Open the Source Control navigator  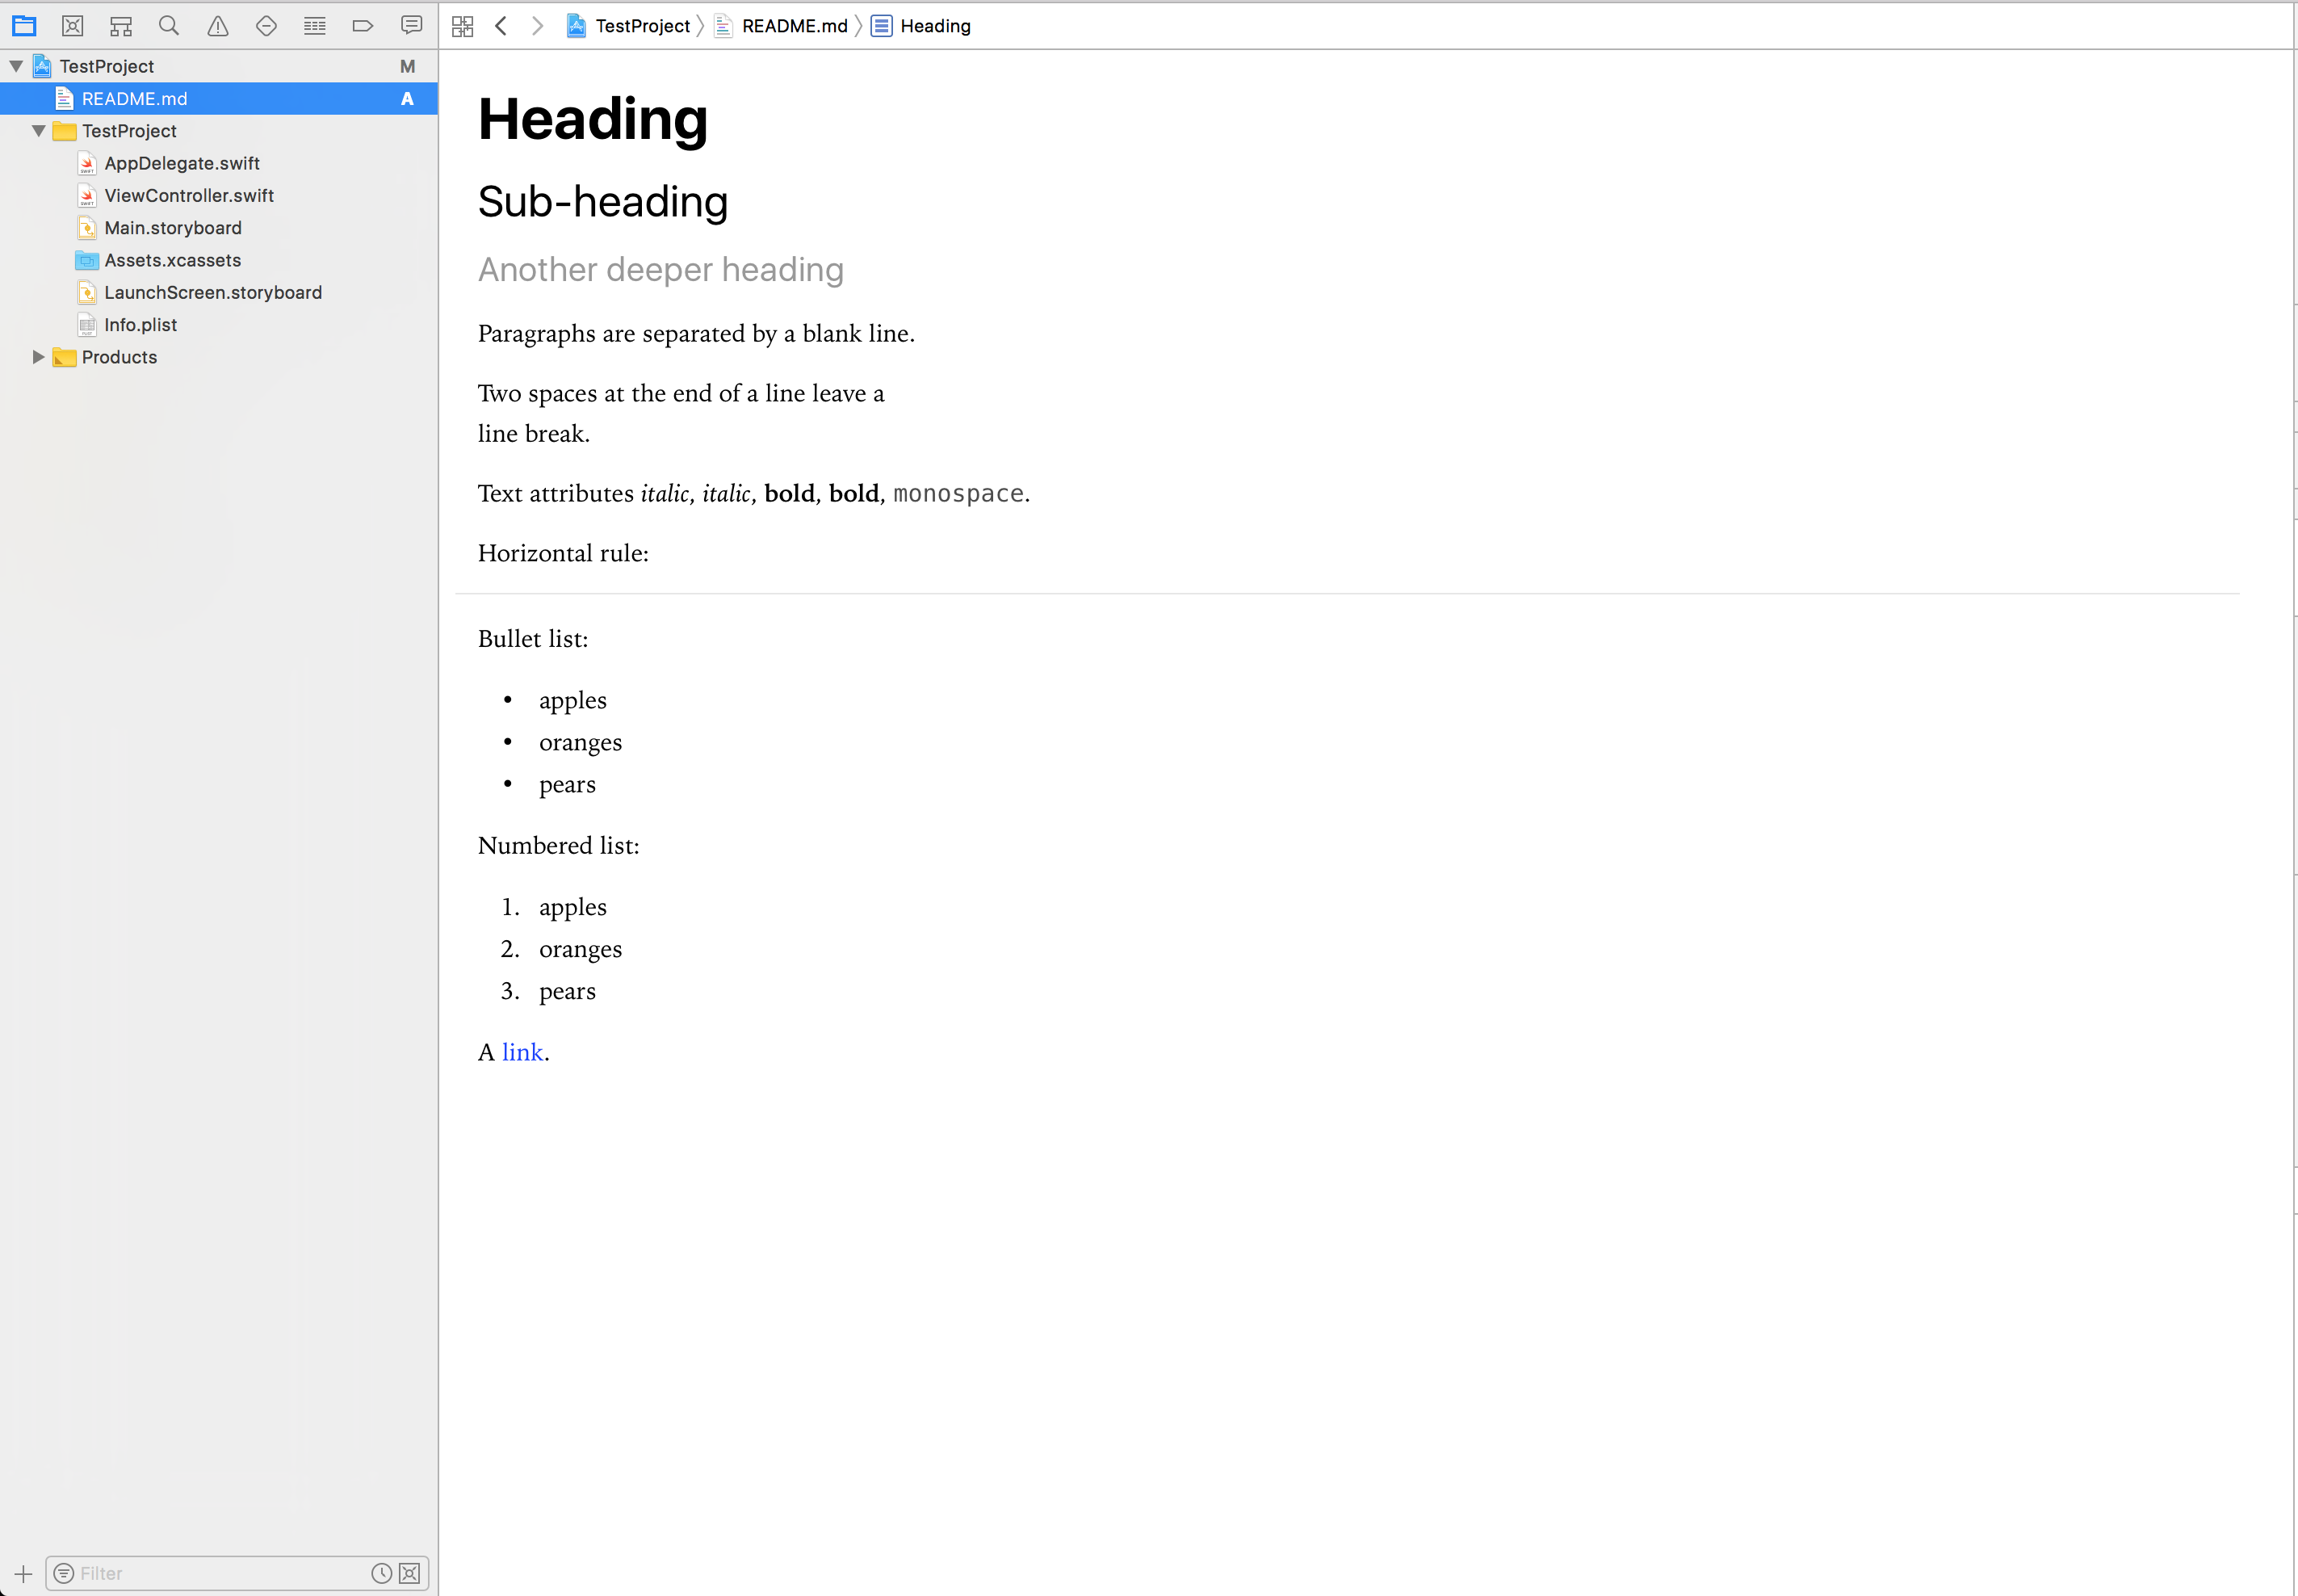point(73,25)
